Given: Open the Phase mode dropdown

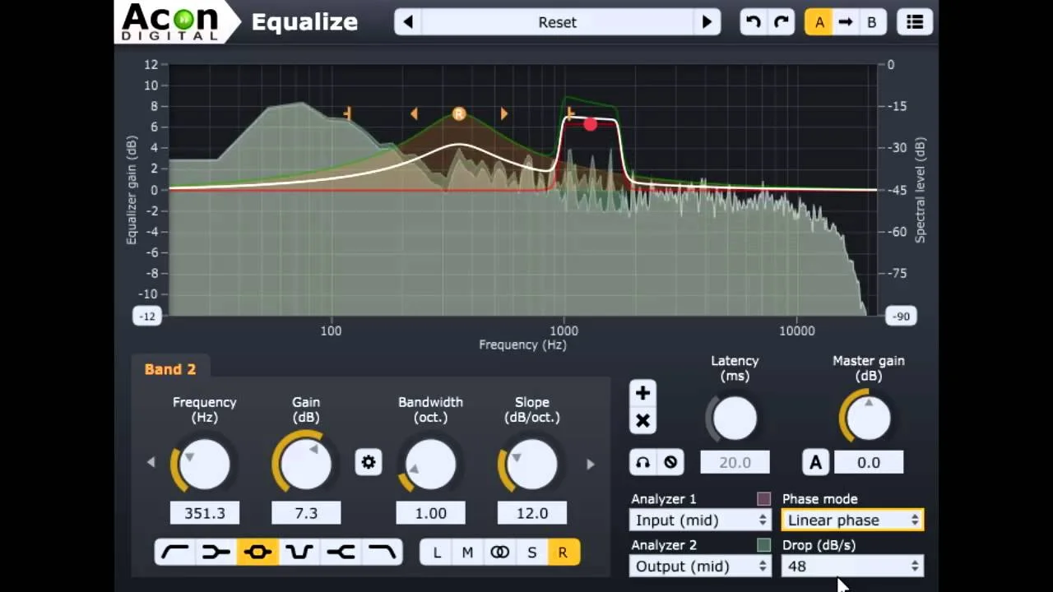Looking at the screenshot, I should tap(852, 520).
